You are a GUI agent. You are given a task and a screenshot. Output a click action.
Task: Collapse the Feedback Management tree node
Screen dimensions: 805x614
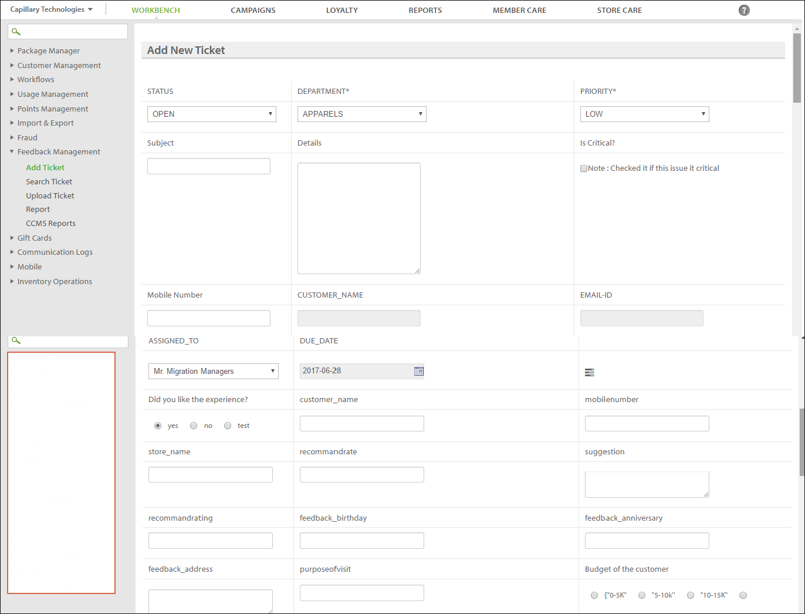(x=12, y=151)
